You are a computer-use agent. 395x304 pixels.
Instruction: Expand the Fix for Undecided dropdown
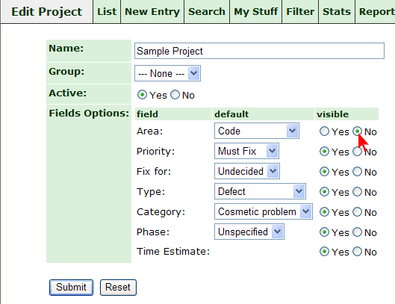[x=247, y=171]
